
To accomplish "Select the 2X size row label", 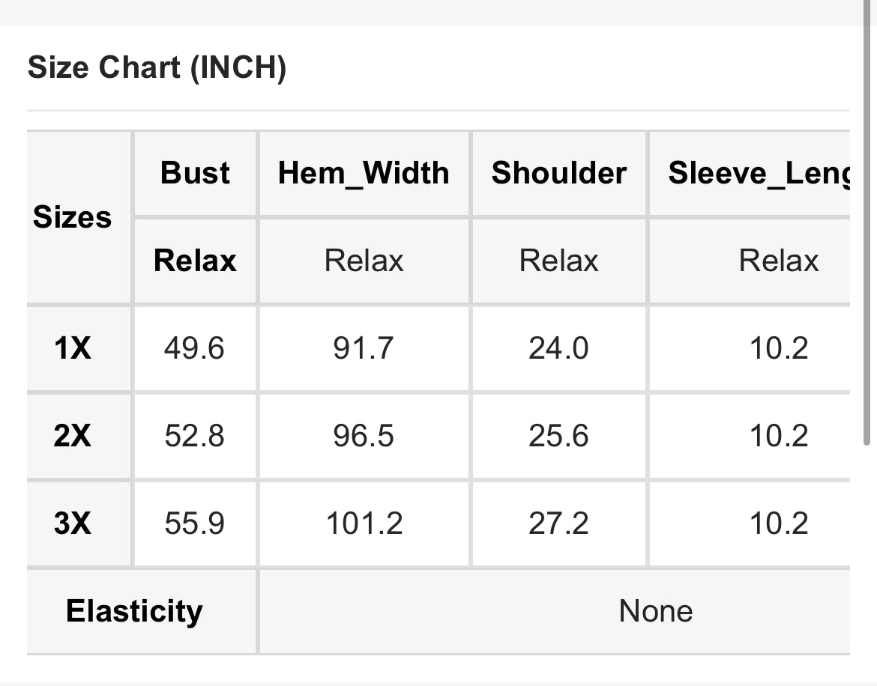I will [73, 436].
